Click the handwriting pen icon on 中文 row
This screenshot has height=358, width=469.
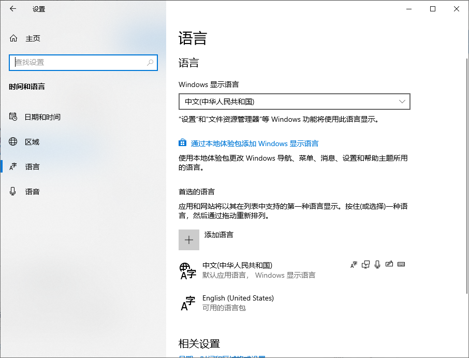coord(389,265)
